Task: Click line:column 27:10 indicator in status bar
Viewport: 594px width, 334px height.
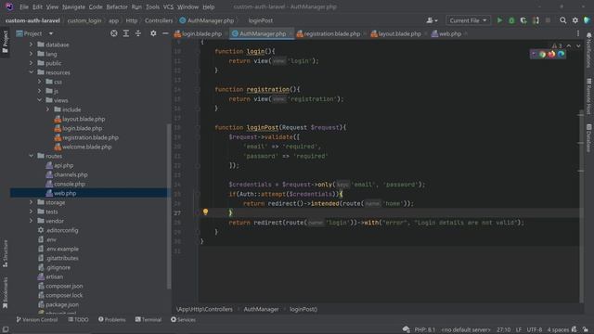Action: point(503,329)
